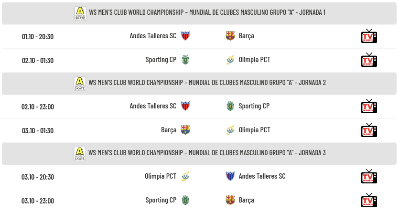This screenshot has width=399, height=213.
Task: Click TV icon for Olimpia PCT vs Andes Talleres
Action: tap(368, 176)
